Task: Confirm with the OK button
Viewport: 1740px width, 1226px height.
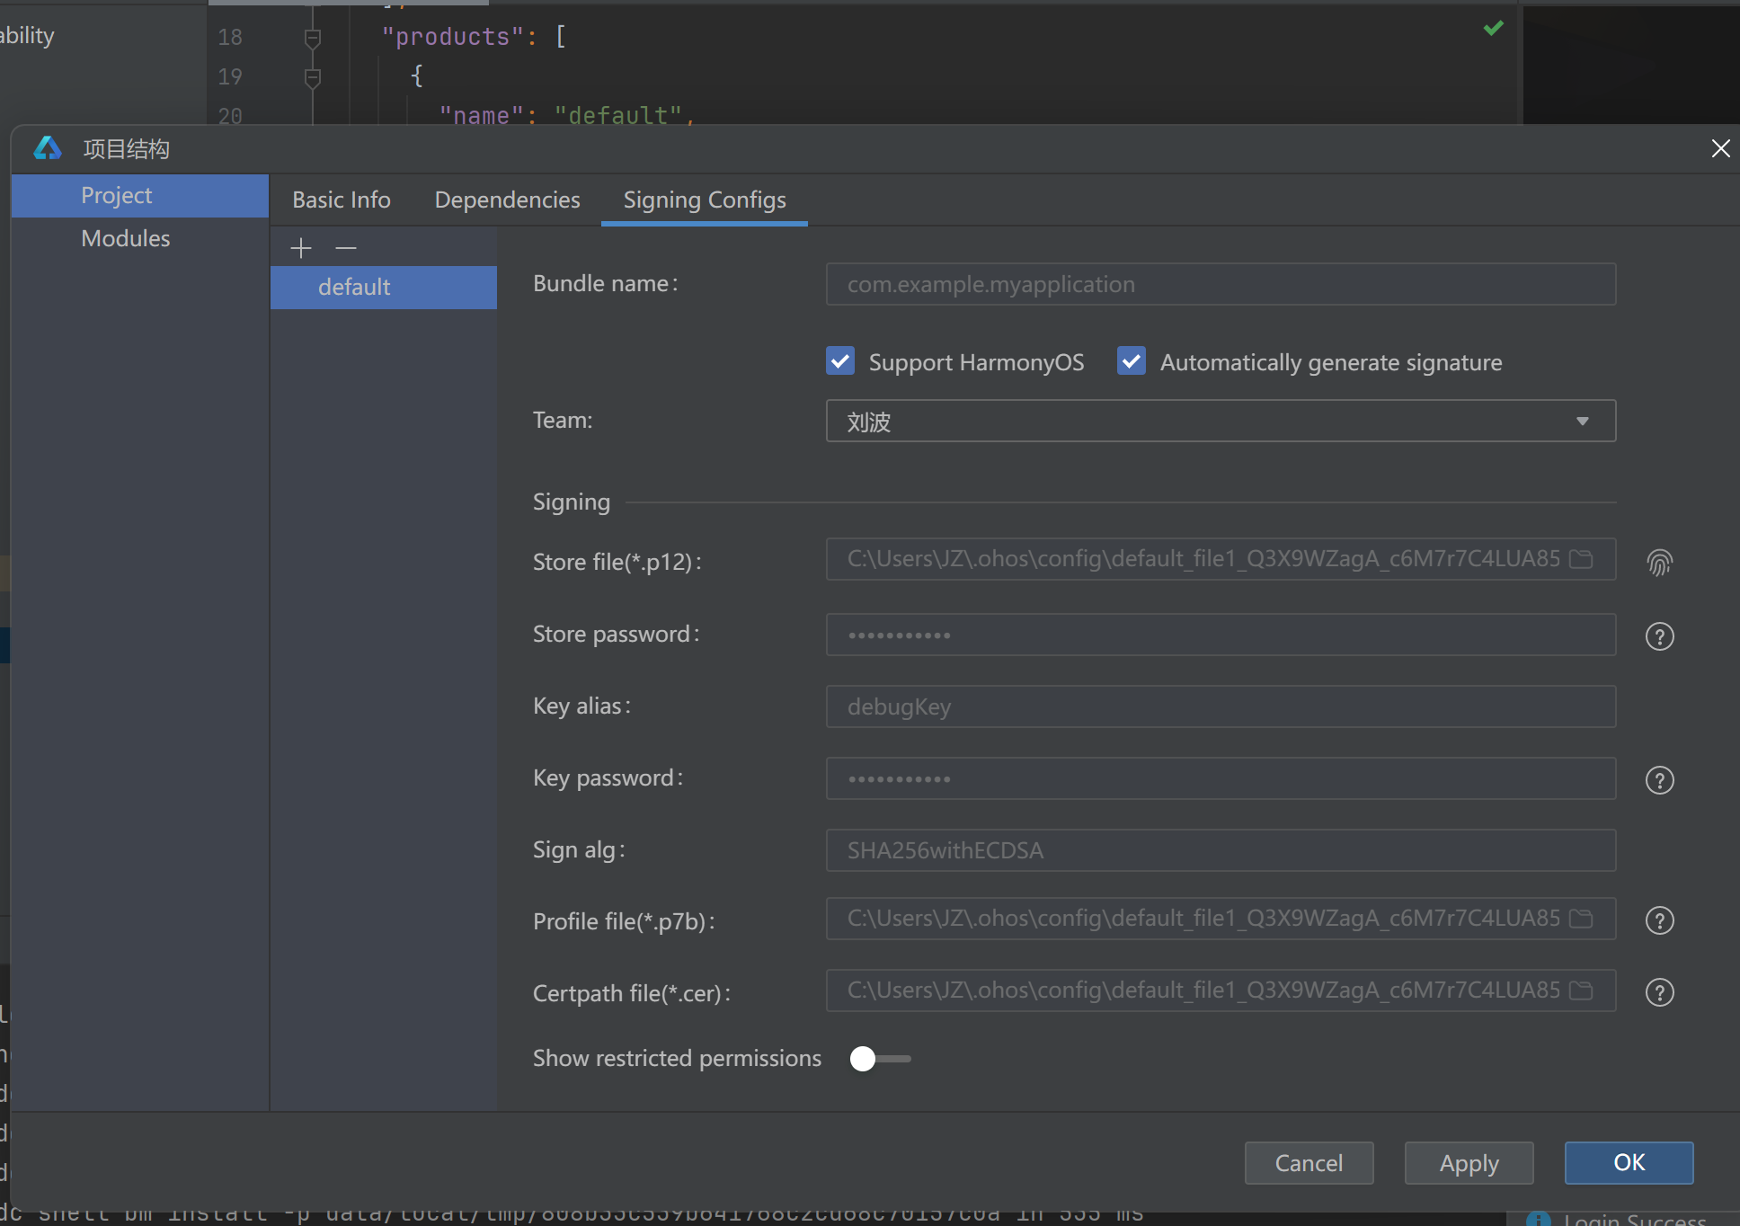Action: point(1629,1163)
